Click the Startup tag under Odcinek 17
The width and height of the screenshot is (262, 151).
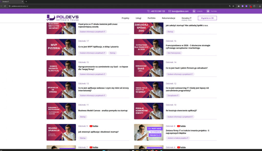(x=113, y=53)
